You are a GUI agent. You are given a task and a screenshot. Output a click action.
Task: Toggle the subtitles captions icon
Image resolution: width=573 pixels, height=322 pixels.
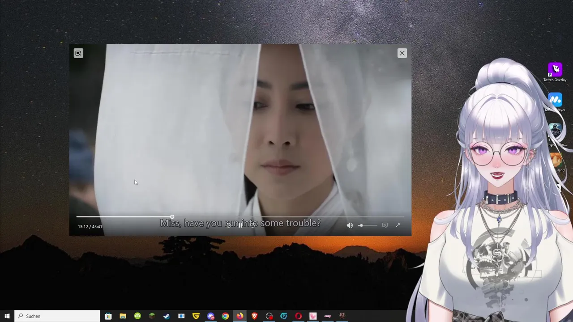(385, 225)
